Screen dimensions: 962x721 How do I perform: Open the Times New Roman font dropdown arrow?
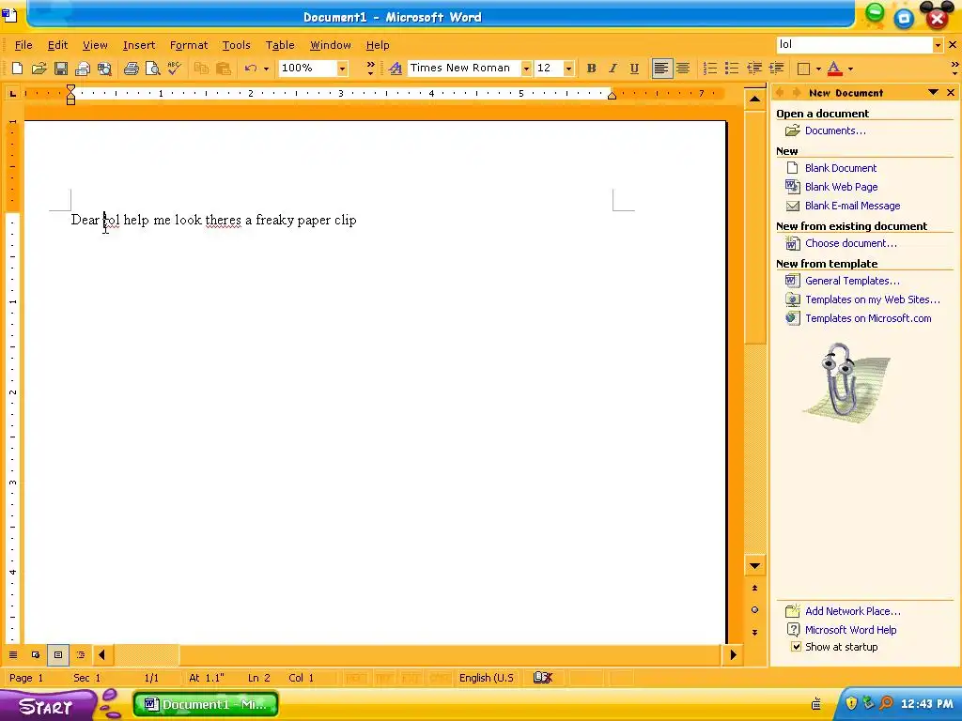[526, 68]
